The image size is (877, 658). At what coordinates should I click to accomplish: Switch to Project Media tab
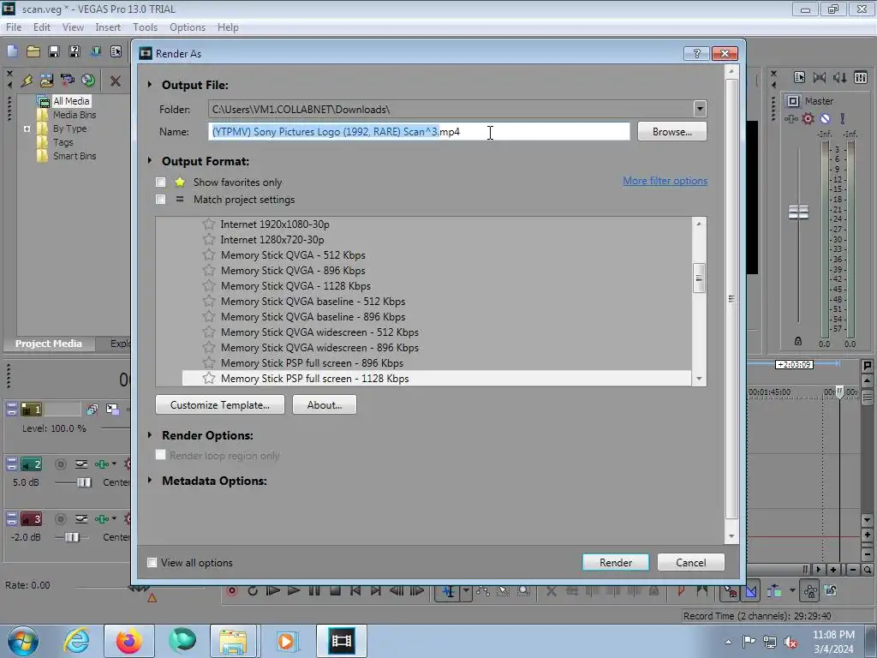pos(49,344)
